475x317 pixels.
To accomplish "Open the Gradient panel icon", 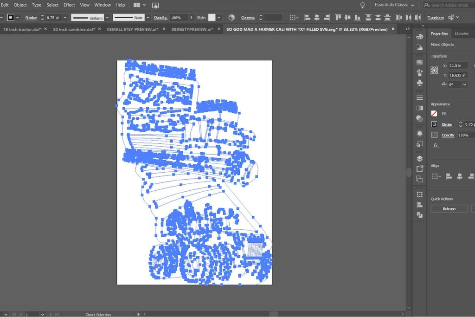I will (419, 108).
